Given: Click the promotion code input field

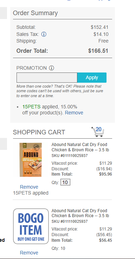Looking at the screenshot, I should click(47, 77).
